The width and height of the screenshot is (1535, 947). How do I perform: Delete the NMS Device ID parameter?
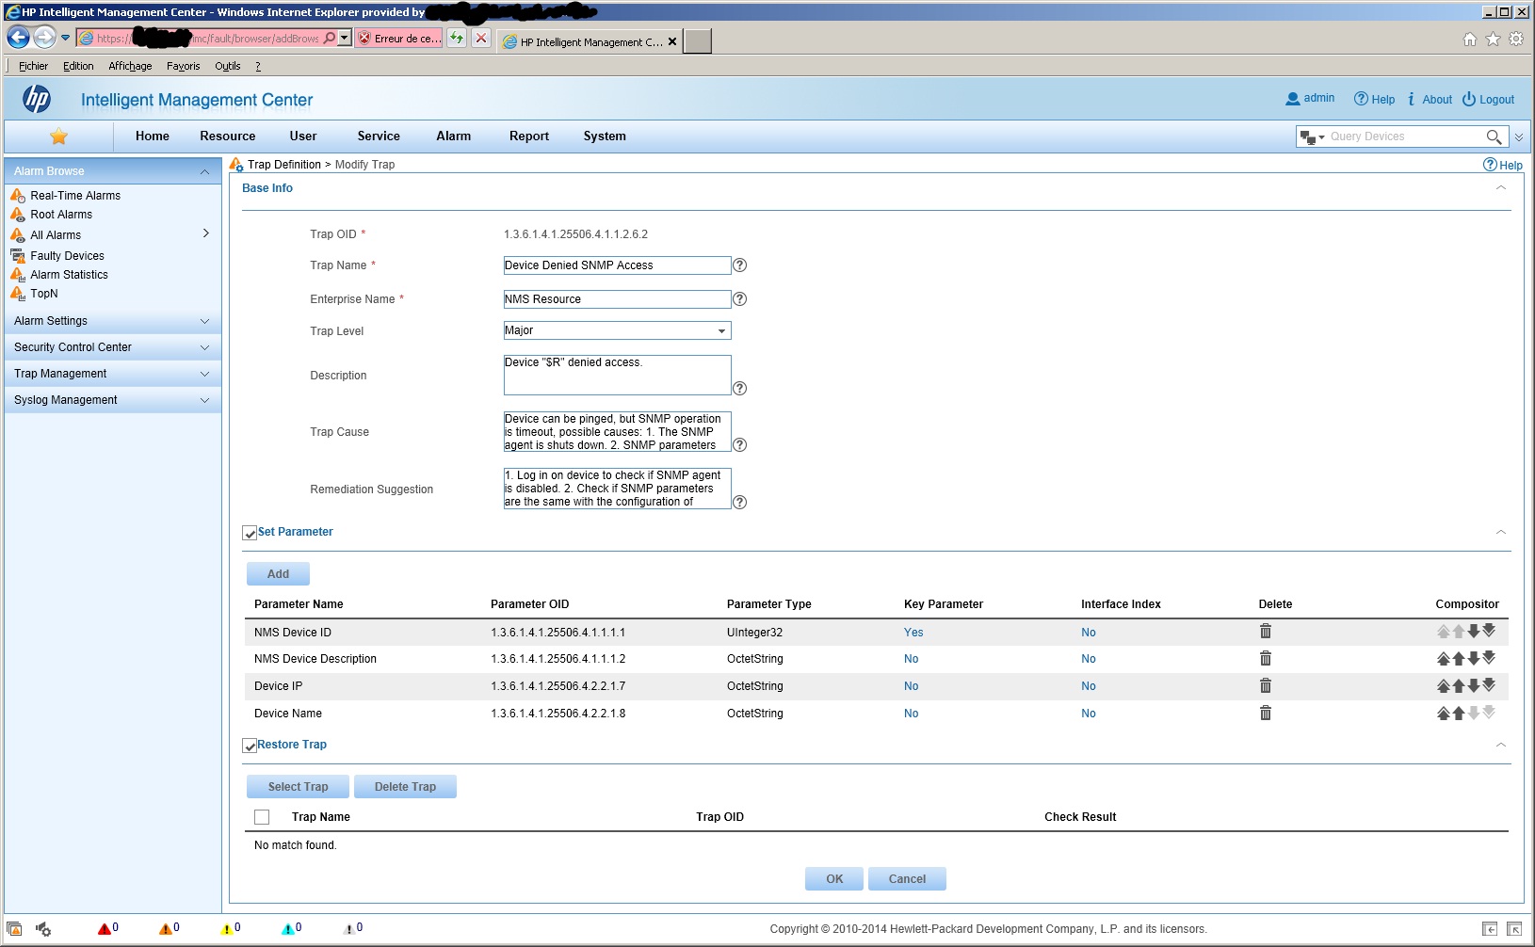coord(1266,632)
